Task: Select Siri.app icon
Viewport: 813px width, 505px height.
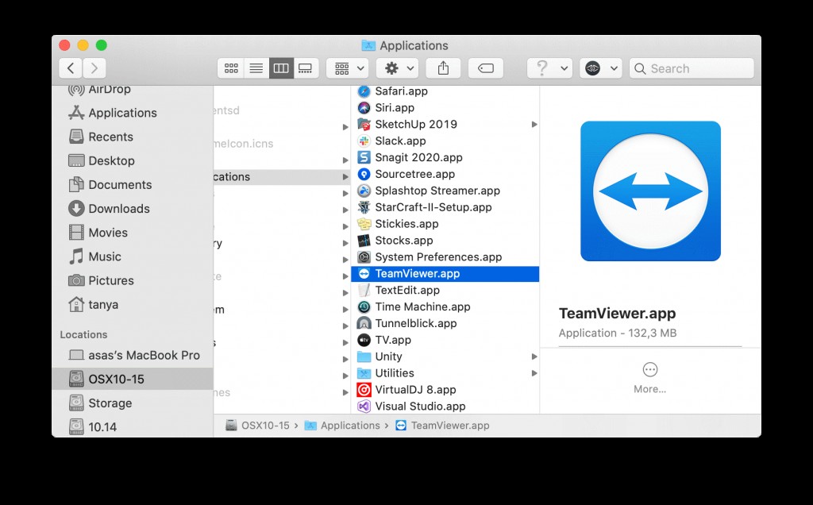Action: tap(364, 108)
